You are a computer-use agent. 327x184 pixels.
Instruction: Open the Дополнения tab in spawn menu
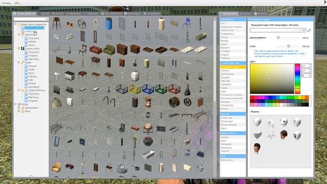(x=133, y=14)
